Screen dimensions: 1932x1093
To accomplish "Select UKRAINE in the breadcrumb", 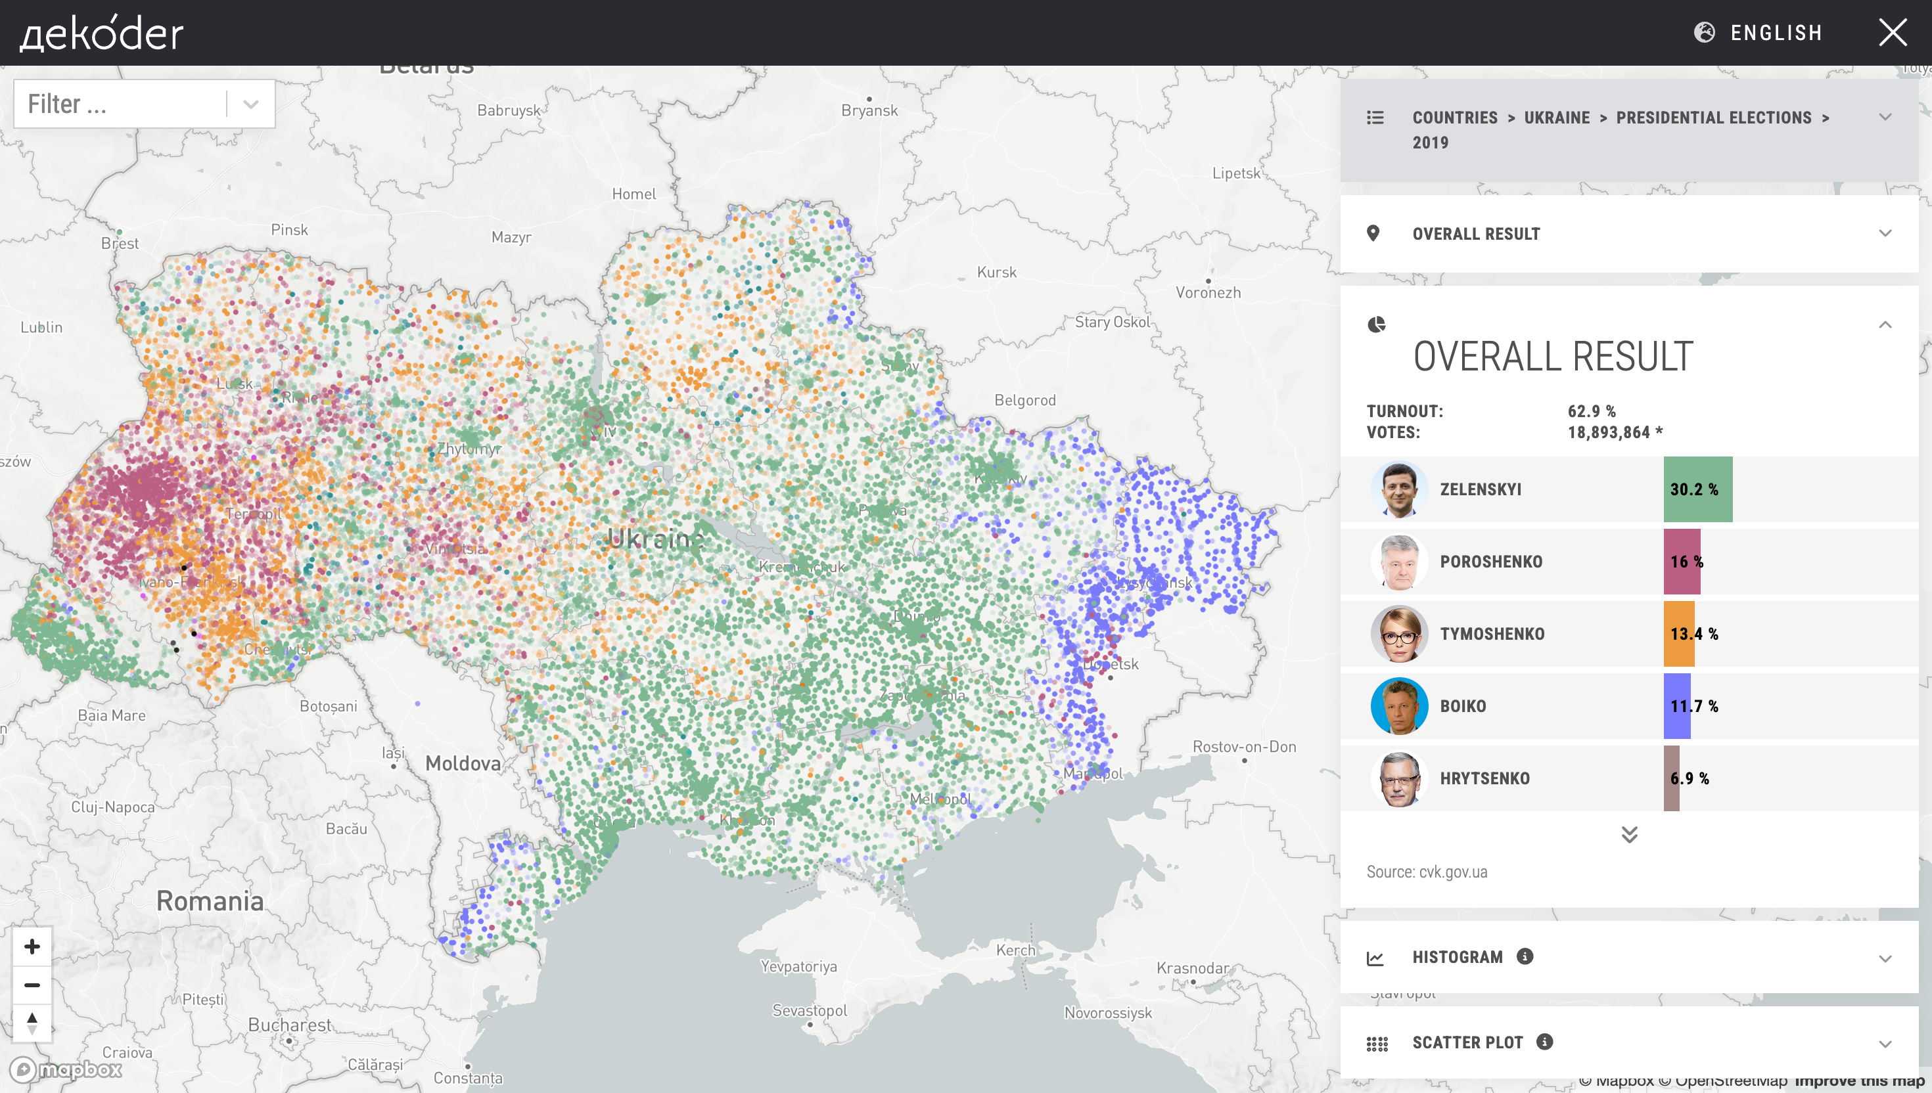I will click(1557, 117).
